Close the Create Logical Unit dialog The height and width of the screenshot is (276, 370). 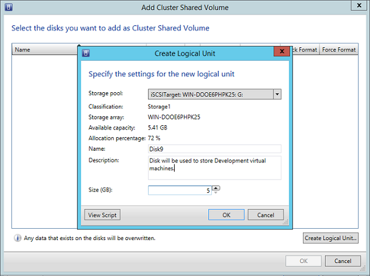click(282, 51)
